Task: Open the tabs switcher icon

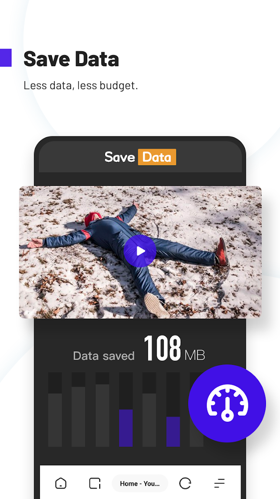Action: coord(94,483)
